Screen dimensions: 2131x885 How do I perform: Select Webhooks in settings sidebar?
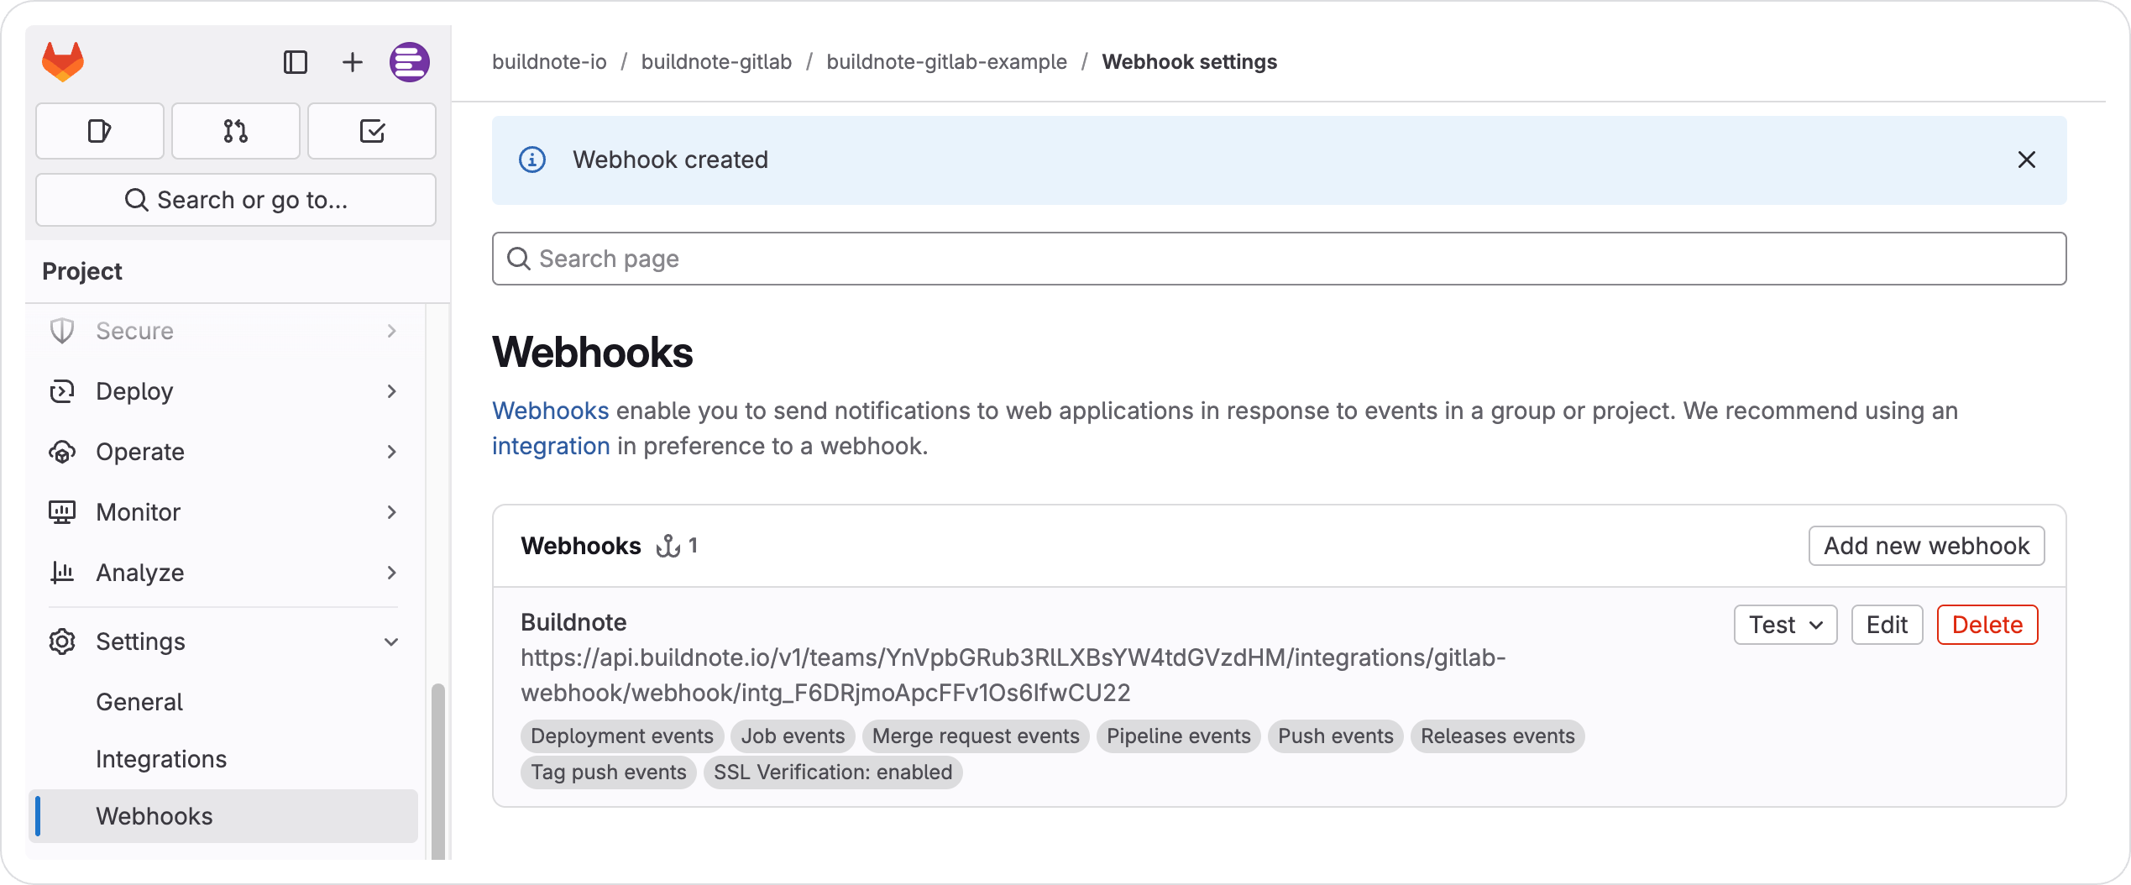tap(223, 816)
